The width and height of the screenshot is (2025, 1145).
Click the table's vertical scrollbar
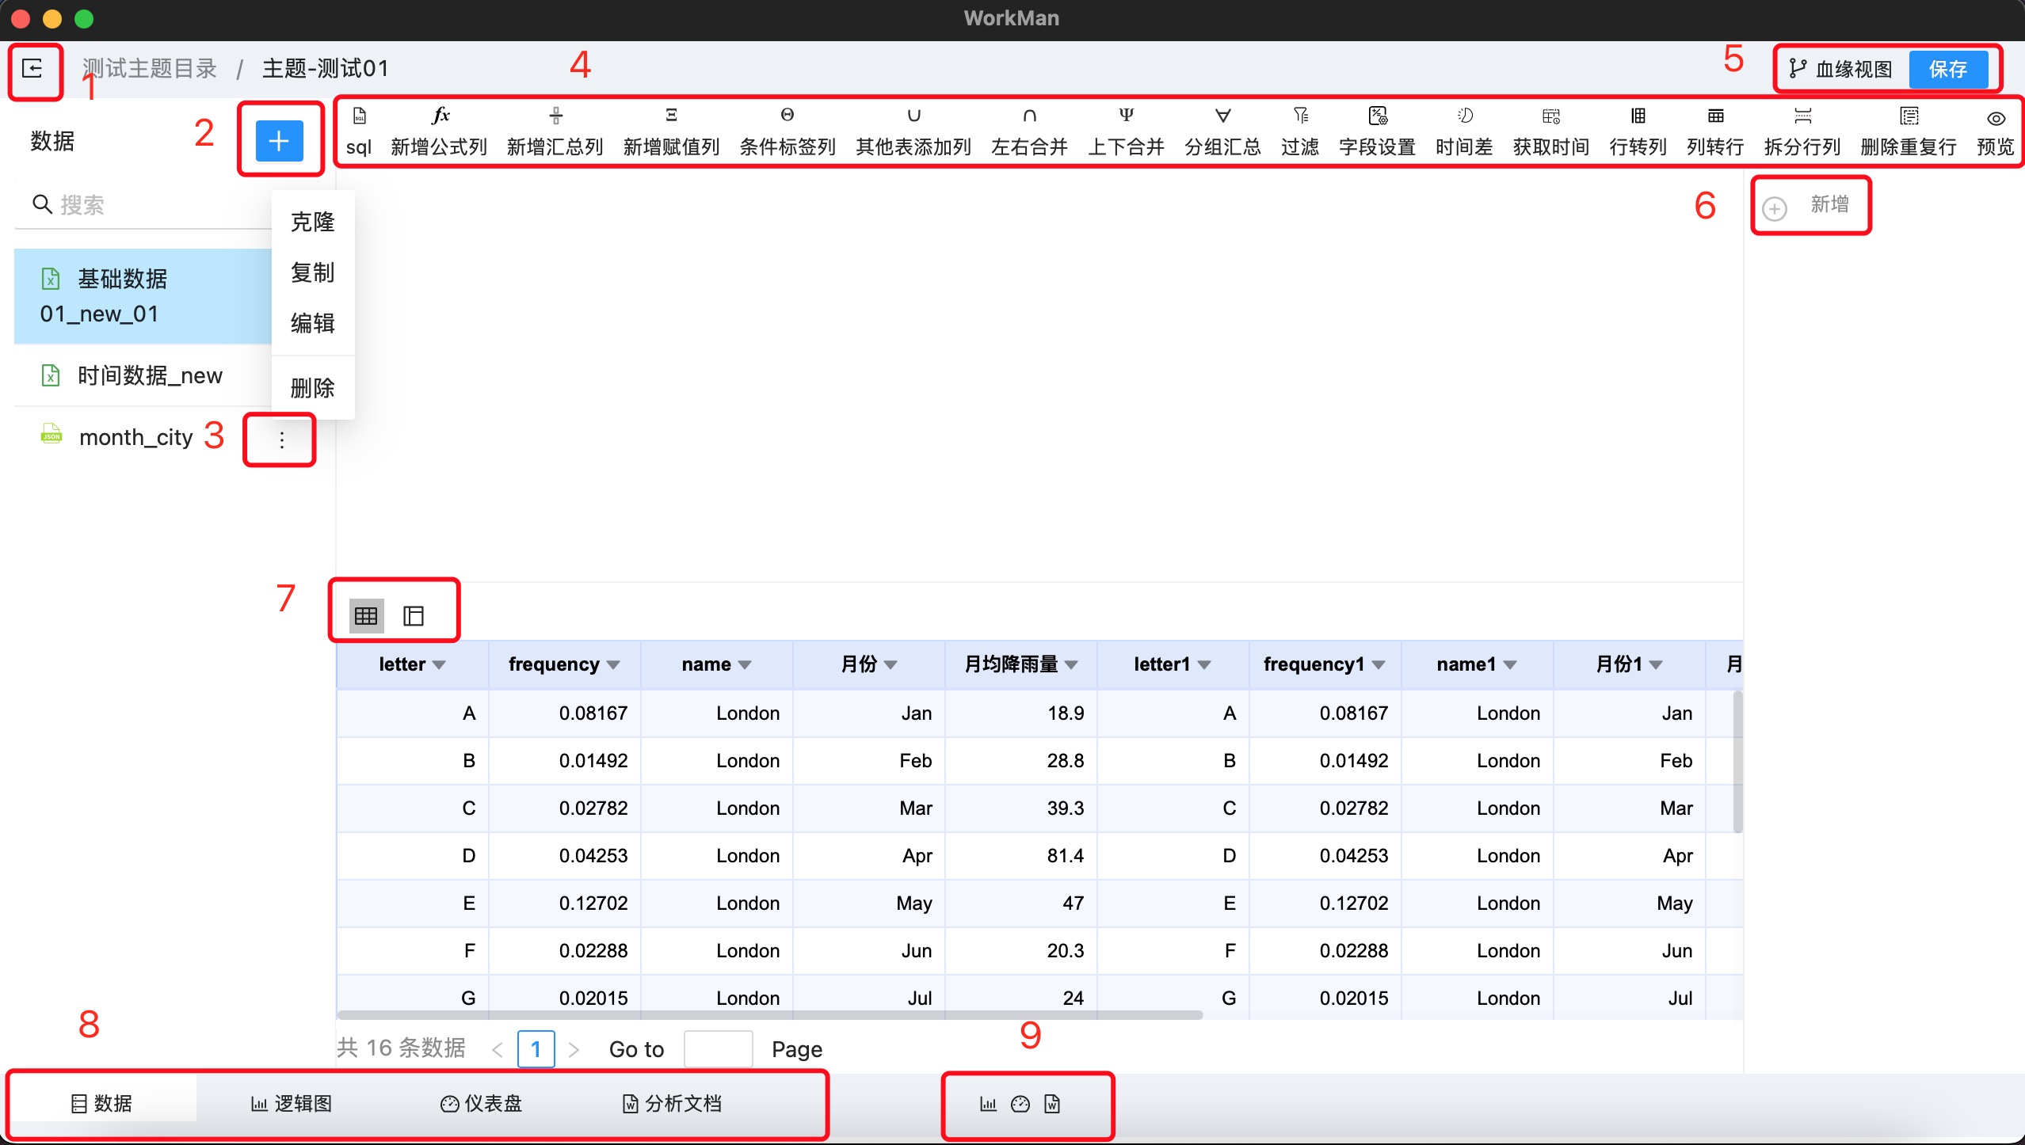(1737, 762)
